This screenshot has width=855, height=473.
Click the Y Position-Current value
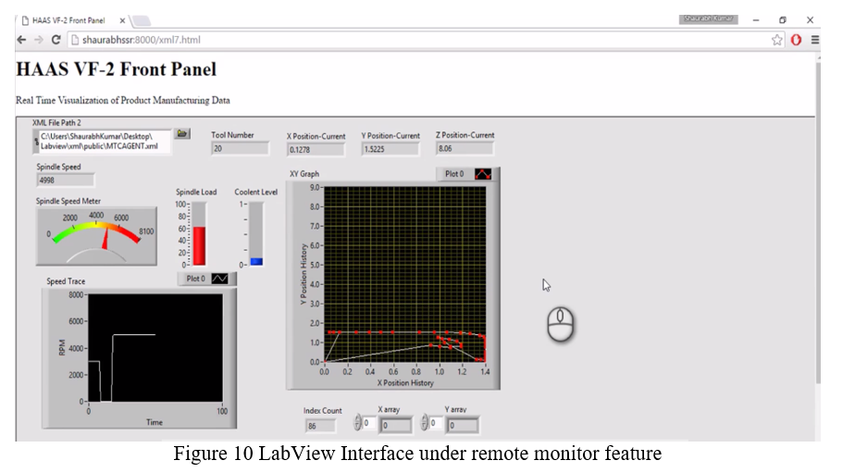(390, 149)
